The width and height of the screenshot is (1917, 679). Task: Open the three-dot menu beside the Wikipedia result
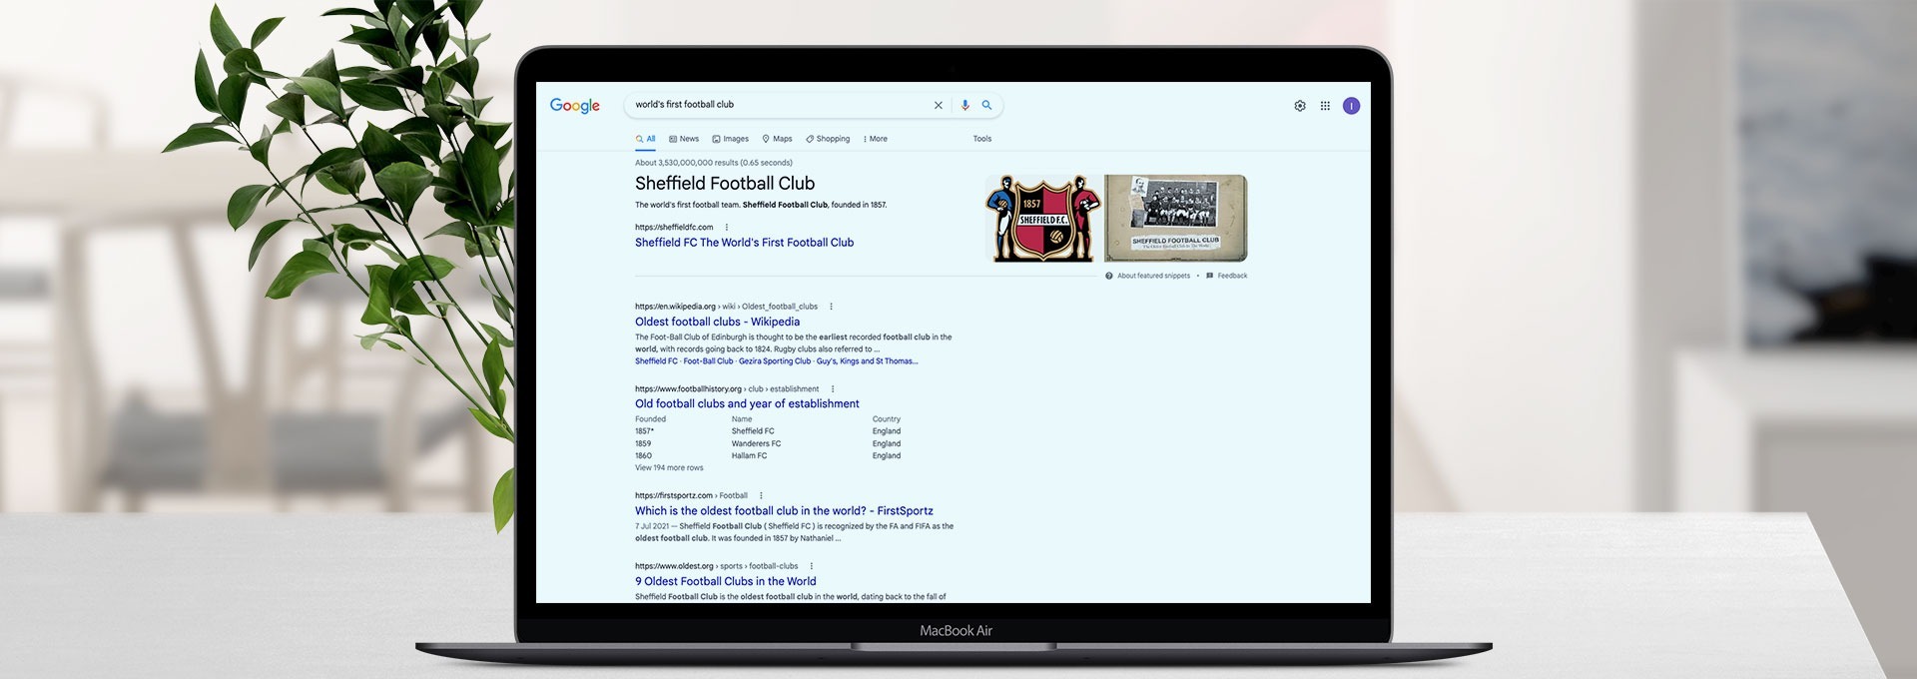click(831, 307)
